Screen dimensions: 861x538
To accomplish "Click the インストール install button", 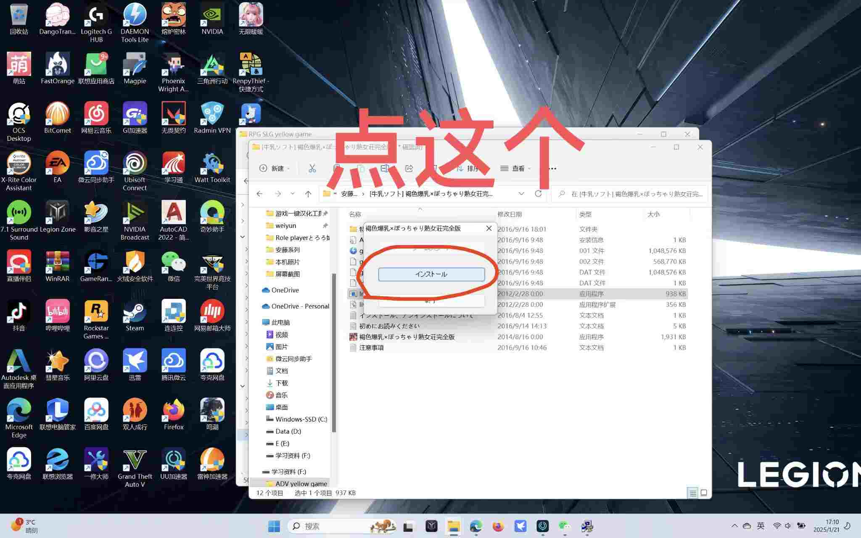I will 431,274.
